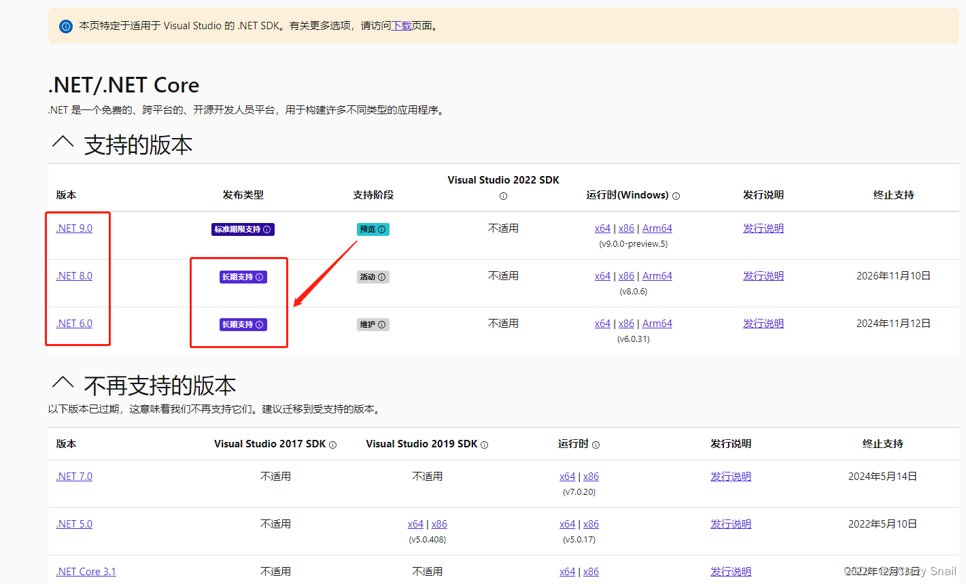This screenshot has width=966, height=584.
Task: Click the 标准期限支持 badge for .NET 9.0
Action: click(243, 229)
